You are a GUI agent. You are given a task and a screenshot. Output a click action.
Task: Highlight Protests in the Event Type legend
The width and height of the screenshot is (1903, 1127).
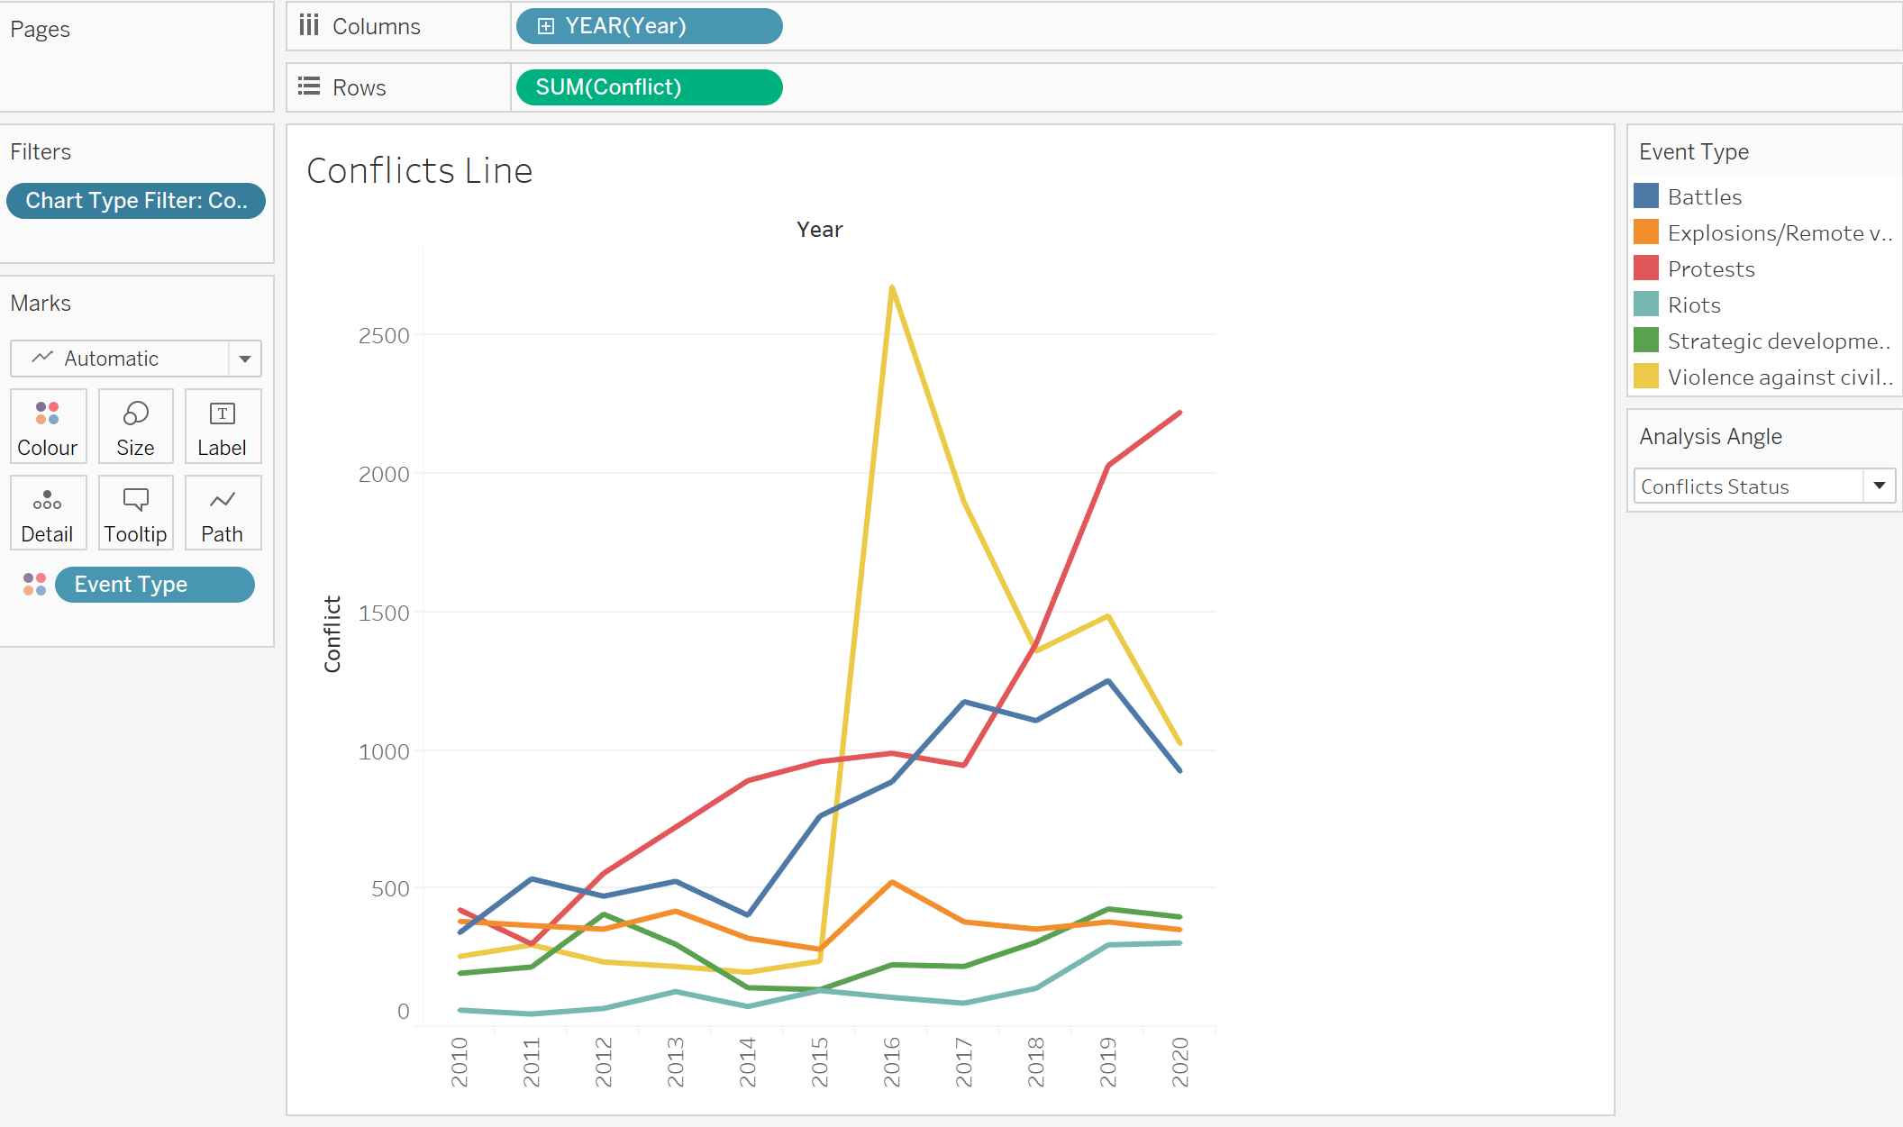(1710, 269)
